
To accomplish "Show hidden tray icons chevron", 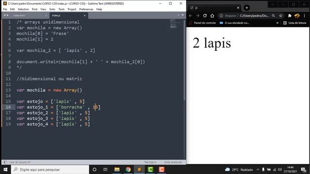I will 258,170.
